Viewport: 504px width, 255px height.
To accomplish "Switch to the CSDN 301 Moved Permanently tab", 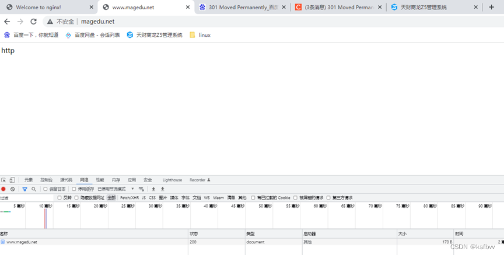I will click(x=338, y=7).
